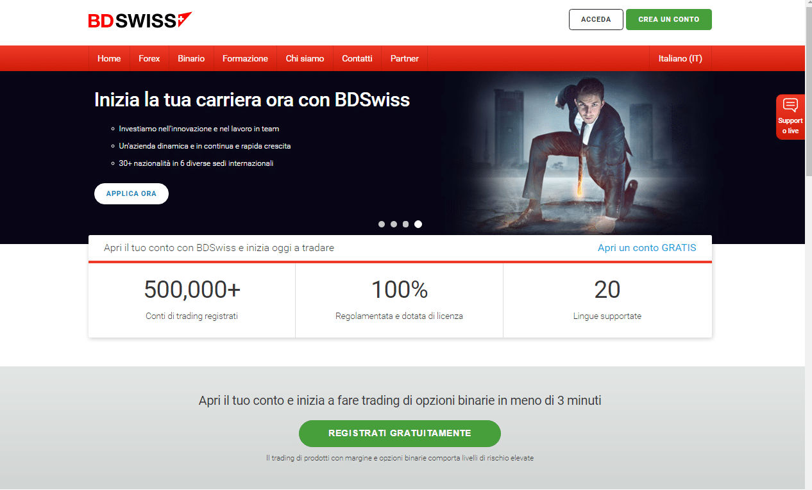812x490 pixels.
Task: Click the '500,000+' statistic
Action: [192, 290]
